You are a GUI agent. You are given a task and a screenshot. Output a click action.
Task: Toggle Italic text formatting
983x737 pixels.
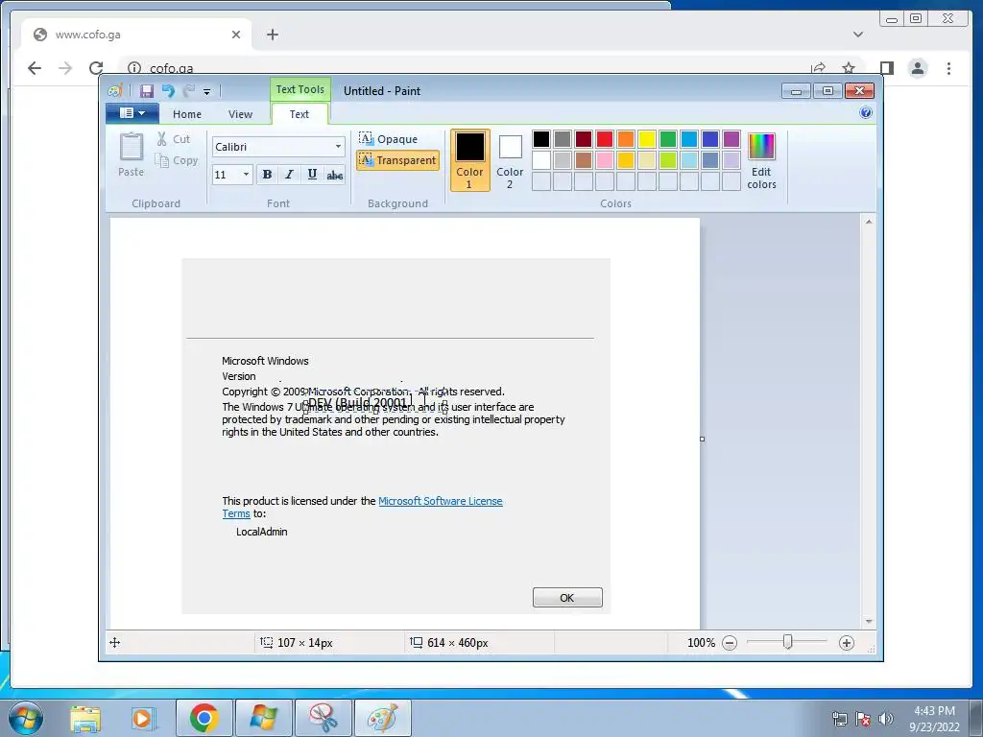(289, 175)
